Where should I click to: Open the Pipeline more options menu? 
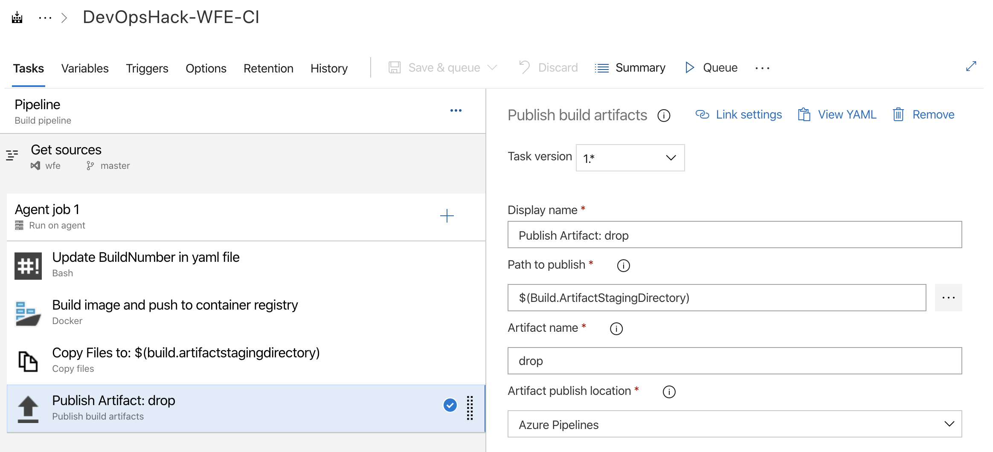[456, 110]
